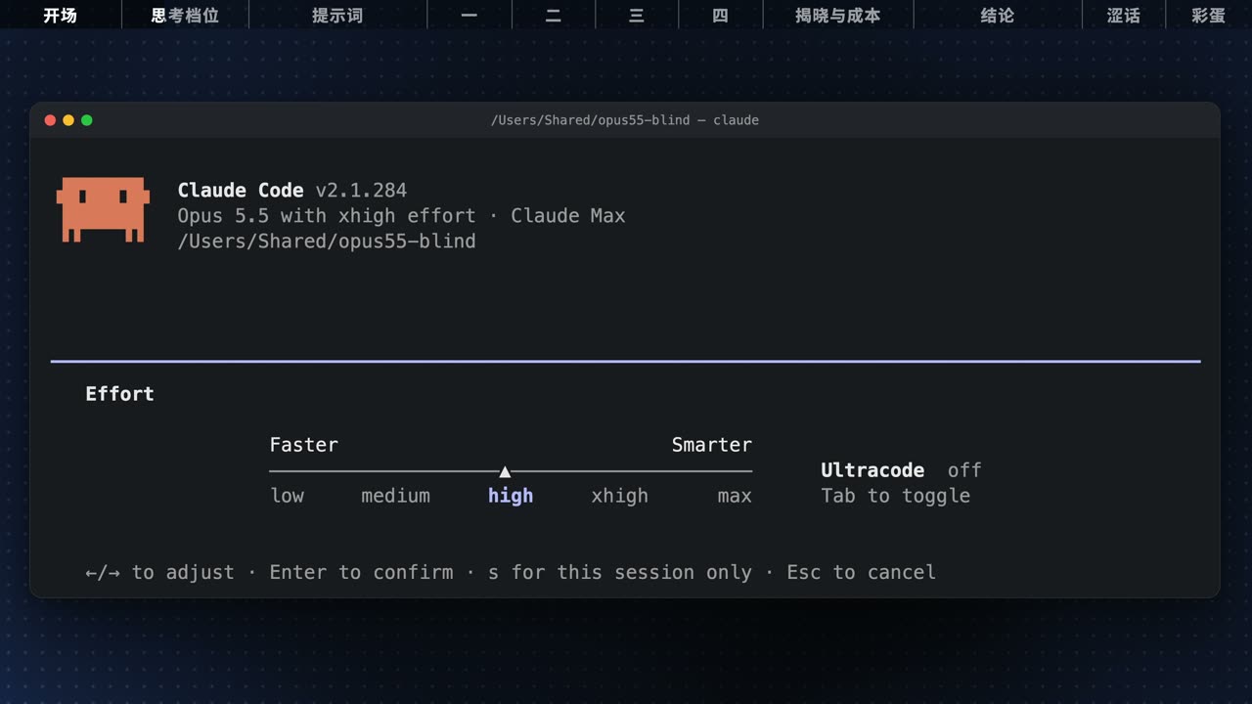Open the 涩话 tab

click(1124, 16)
